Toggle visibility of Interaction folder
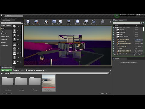 tap(114, 33)
